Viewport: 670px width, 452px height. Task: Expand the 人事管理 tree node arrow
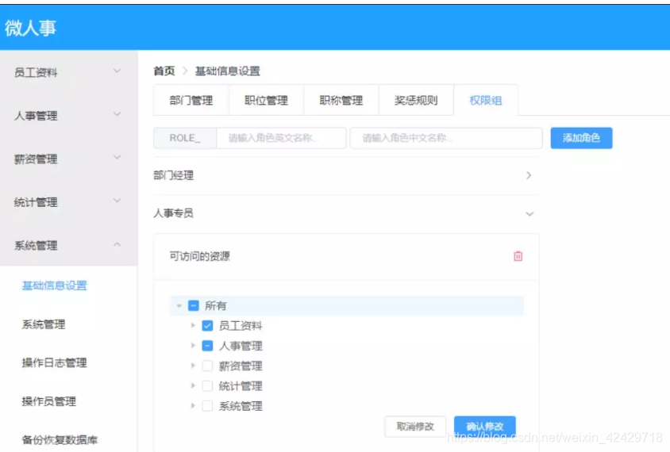point(193,345)
